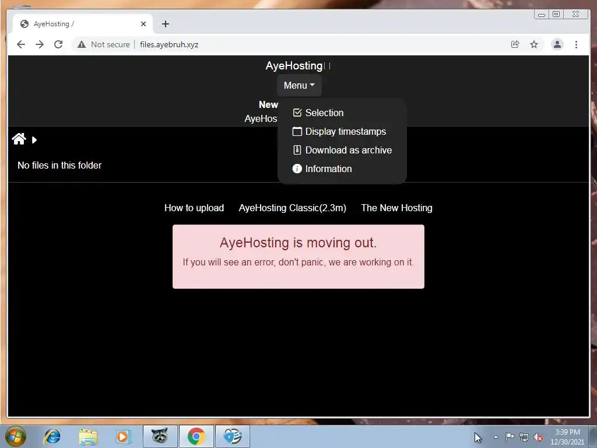The width and height of the screenshot is (597, 448).
Task: Click the home folder icon
Action: click(19, 139)
